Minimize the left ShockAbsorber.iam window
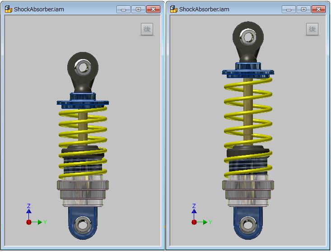Screen dimensions: 331x252 tap(123, 9)
